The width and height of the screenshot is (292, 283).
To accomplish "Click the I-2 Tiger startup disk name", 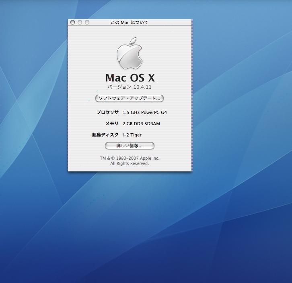I will point(132,135).
